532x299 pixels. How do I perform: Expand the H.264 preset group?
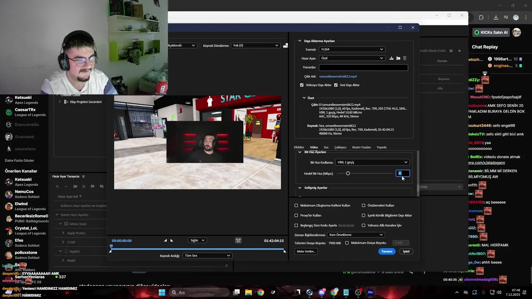click(x=63, y=242)
